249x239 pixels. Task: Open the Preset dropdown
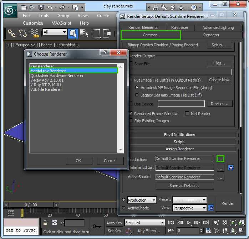[190, 200]
